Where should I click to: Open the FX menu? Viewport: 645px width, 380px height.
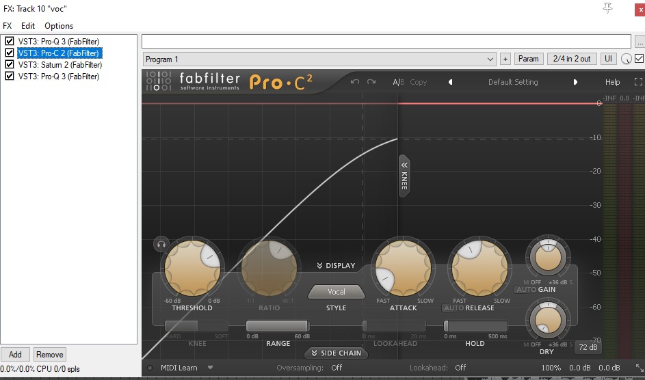point(7,25)
